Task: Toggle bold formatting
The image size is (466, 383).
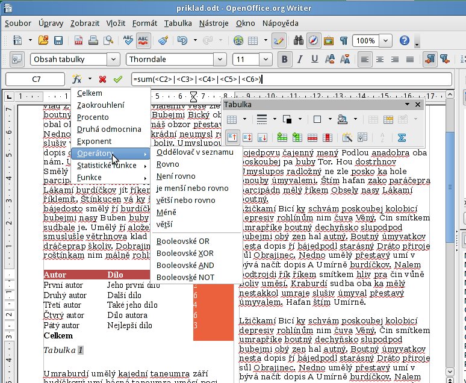Action: point(284,59)
